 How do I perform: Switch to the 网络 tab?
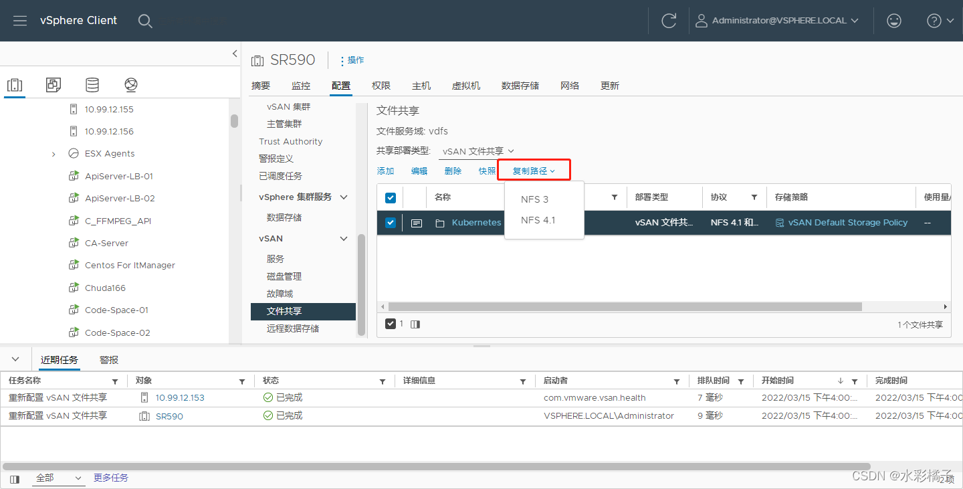570,86
